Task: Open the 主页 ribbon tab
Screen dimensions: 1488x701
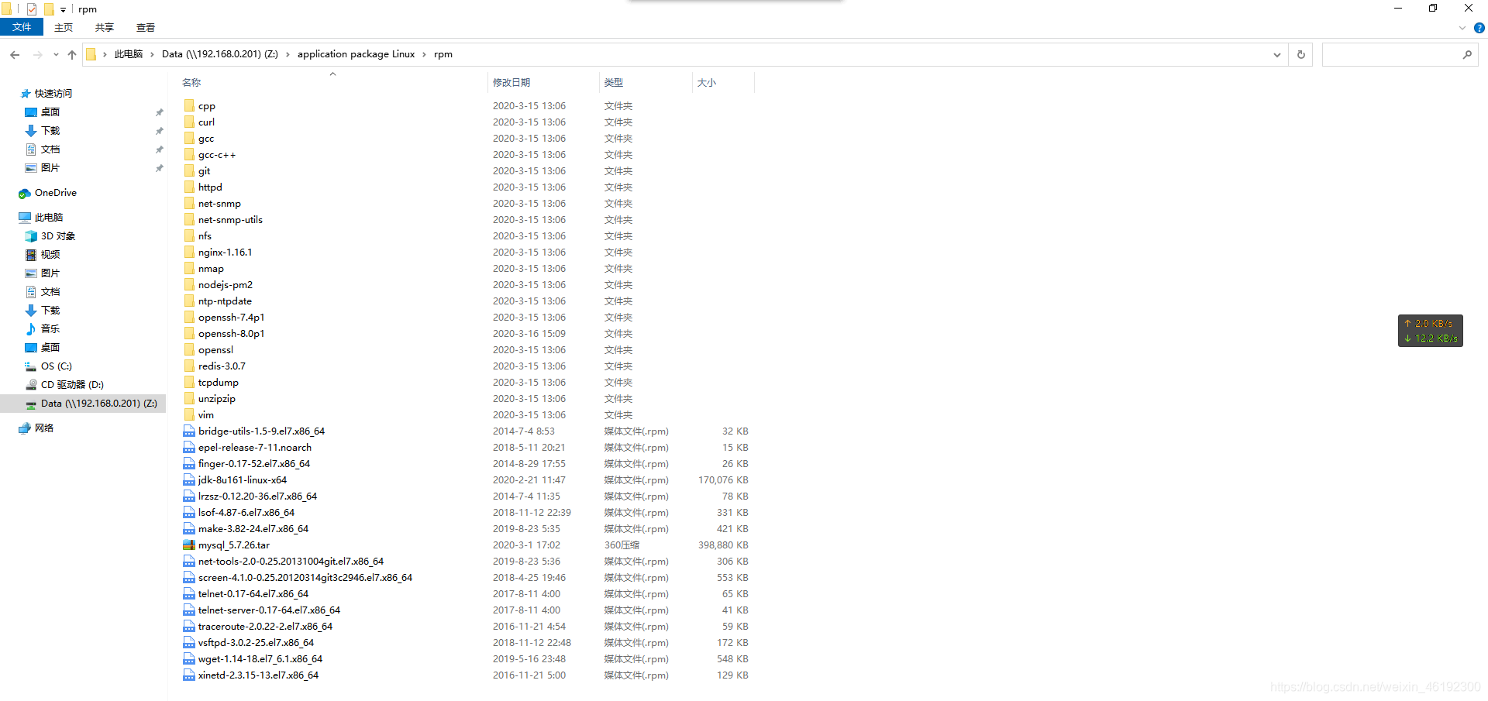Action: tap(64, 27)
